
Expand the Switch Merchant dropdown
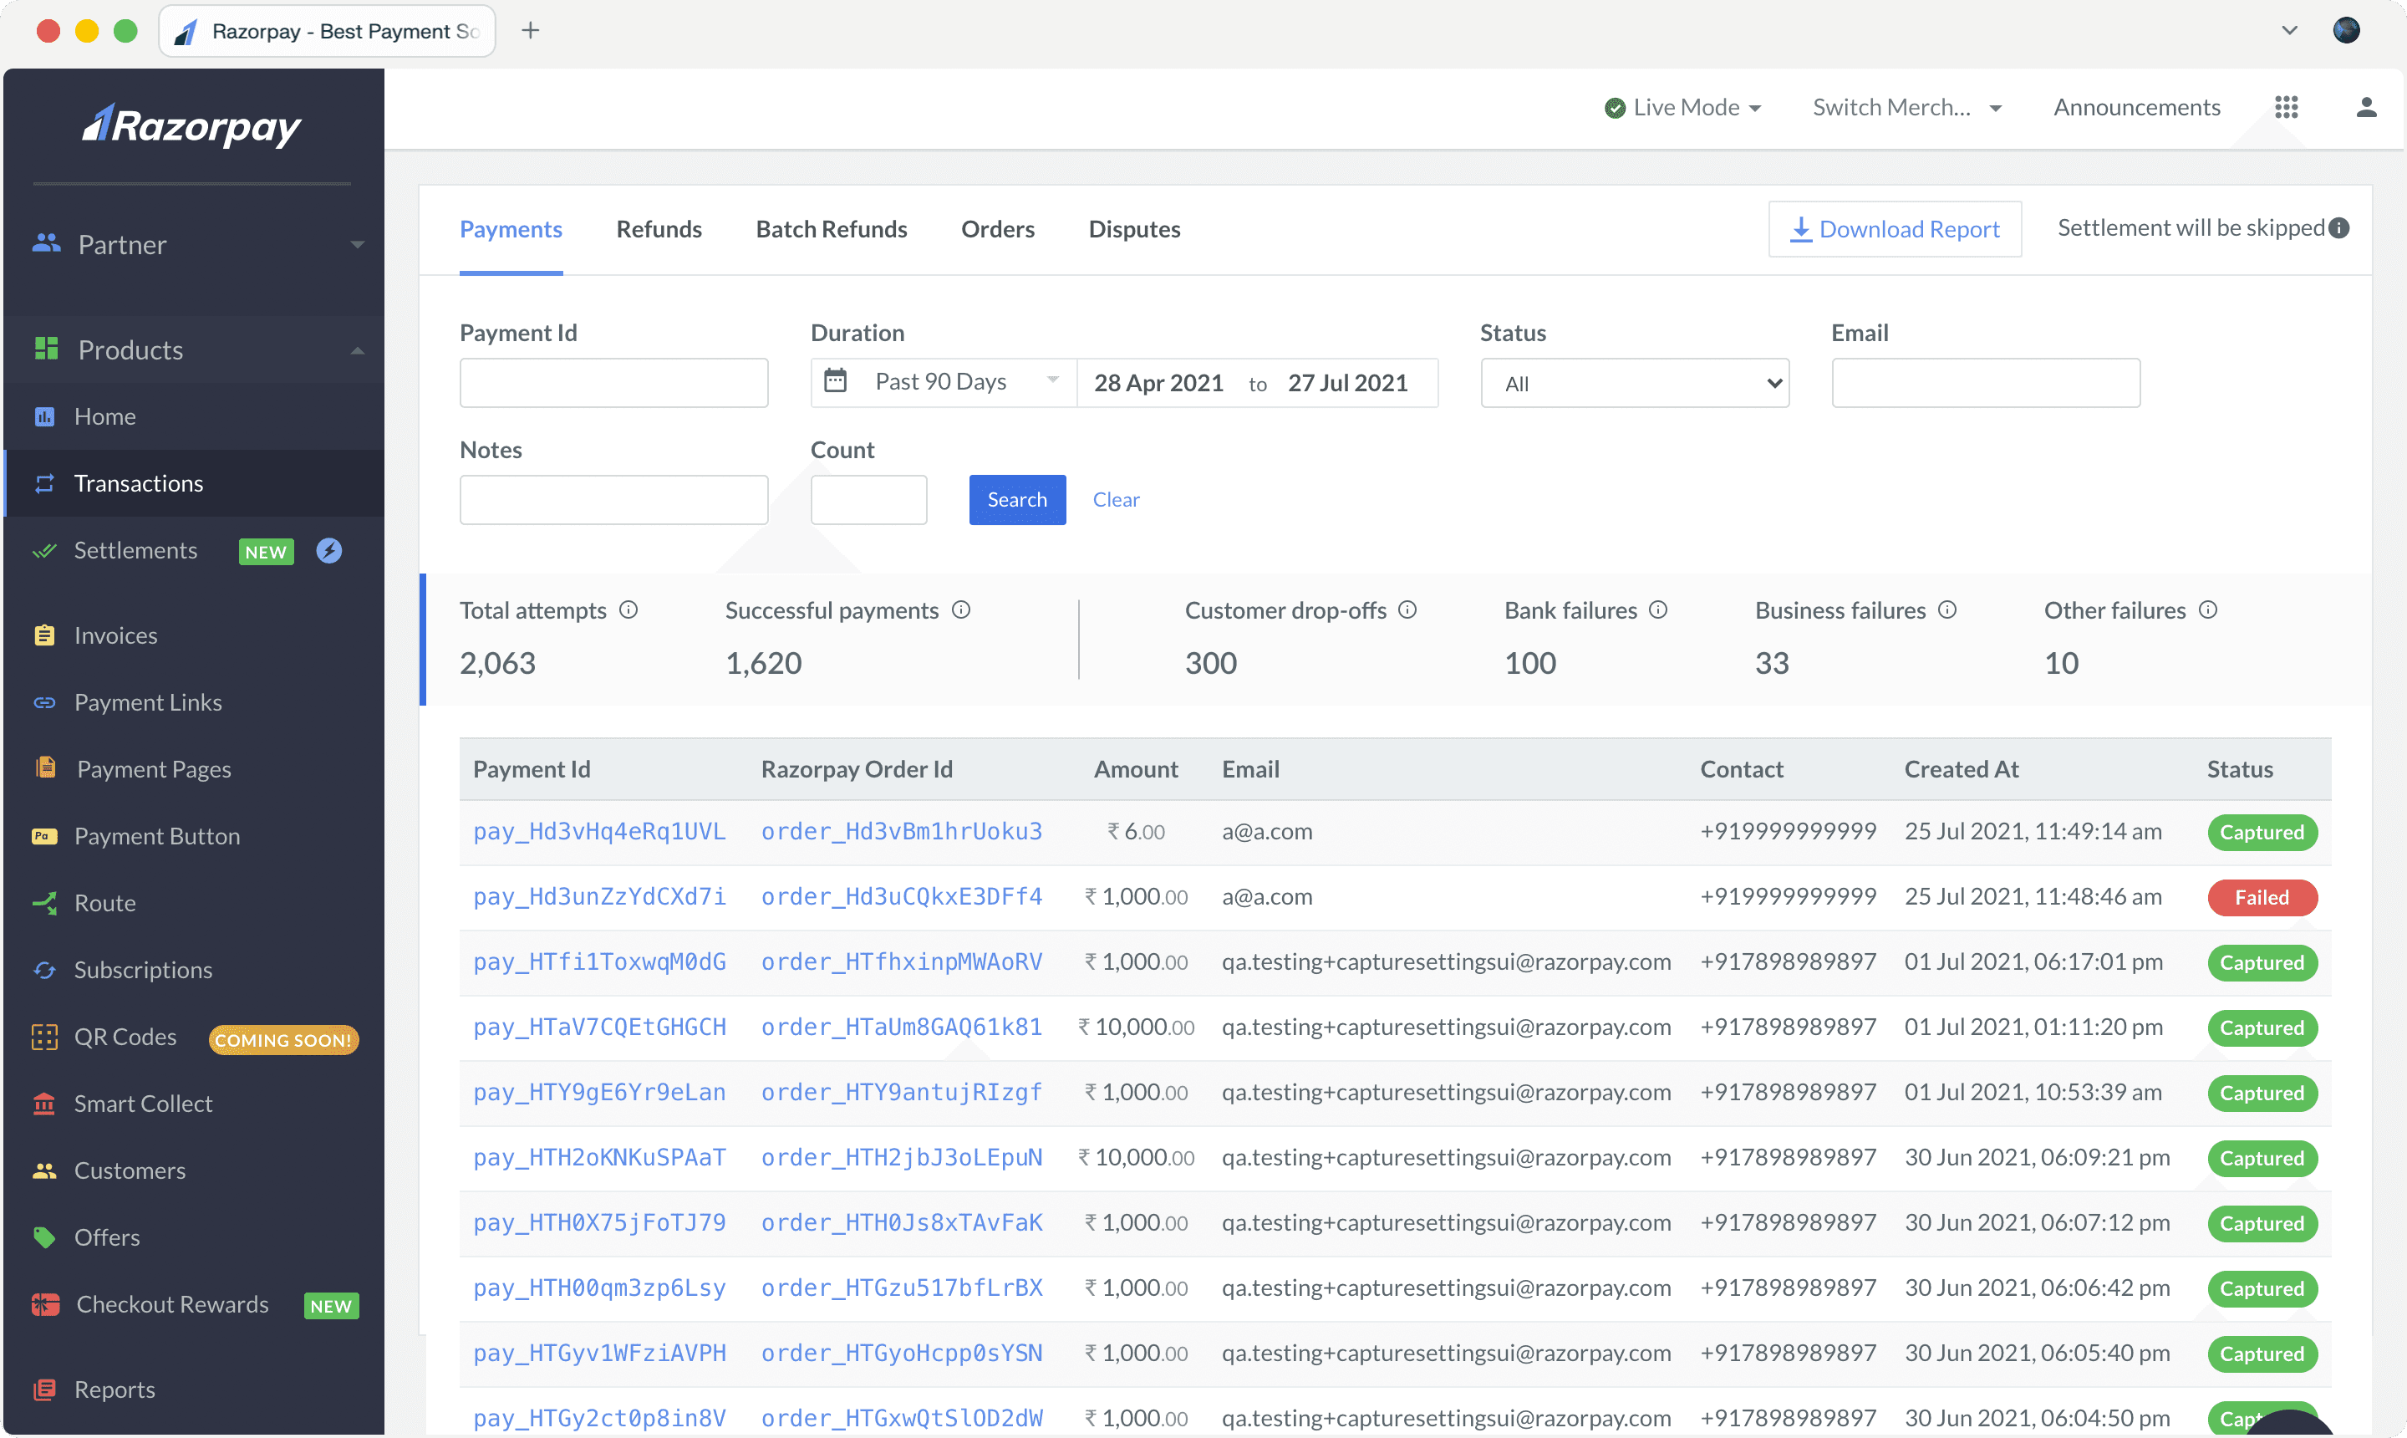click(1906, 108)
